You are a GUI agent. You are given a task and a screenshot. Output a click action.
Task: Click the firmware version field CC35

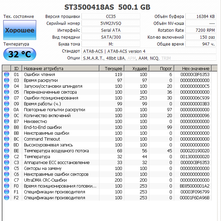111,17
